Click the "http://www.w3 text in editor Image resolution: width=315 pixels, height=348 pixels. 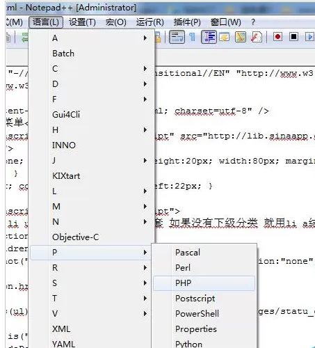click(275, 73)
